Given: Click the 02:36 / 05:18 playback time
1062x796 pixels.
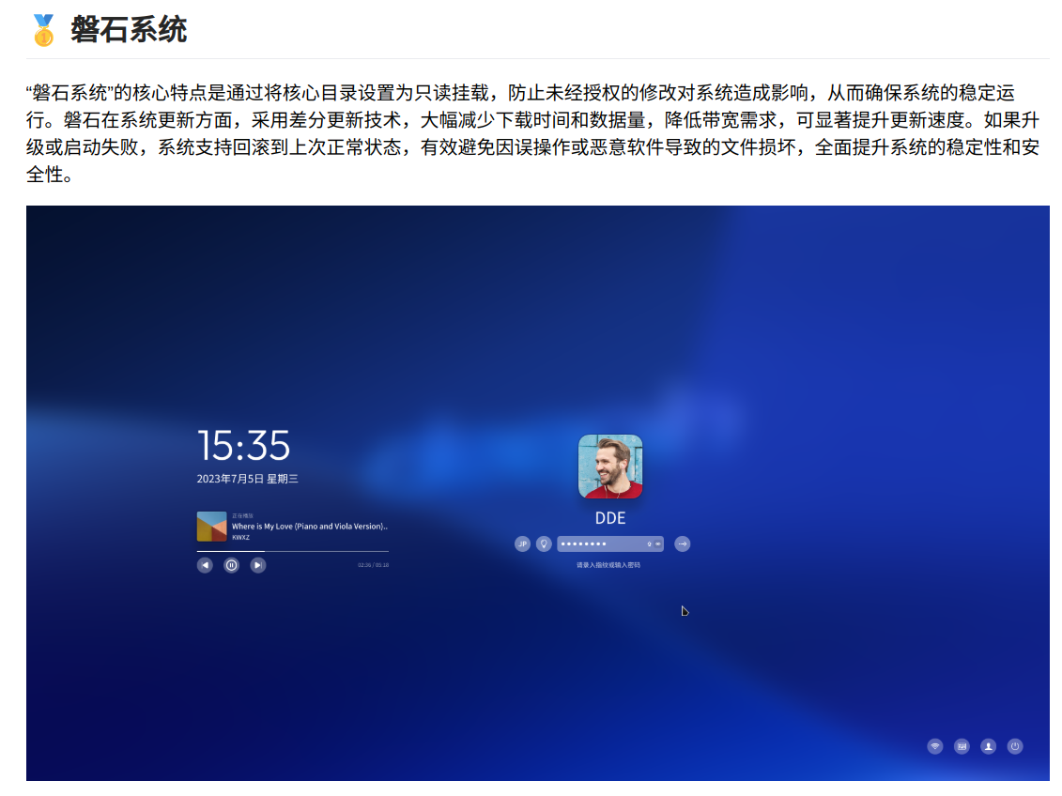Looking at the screenshot, I should pyautogui.click(x=373, y=565).
